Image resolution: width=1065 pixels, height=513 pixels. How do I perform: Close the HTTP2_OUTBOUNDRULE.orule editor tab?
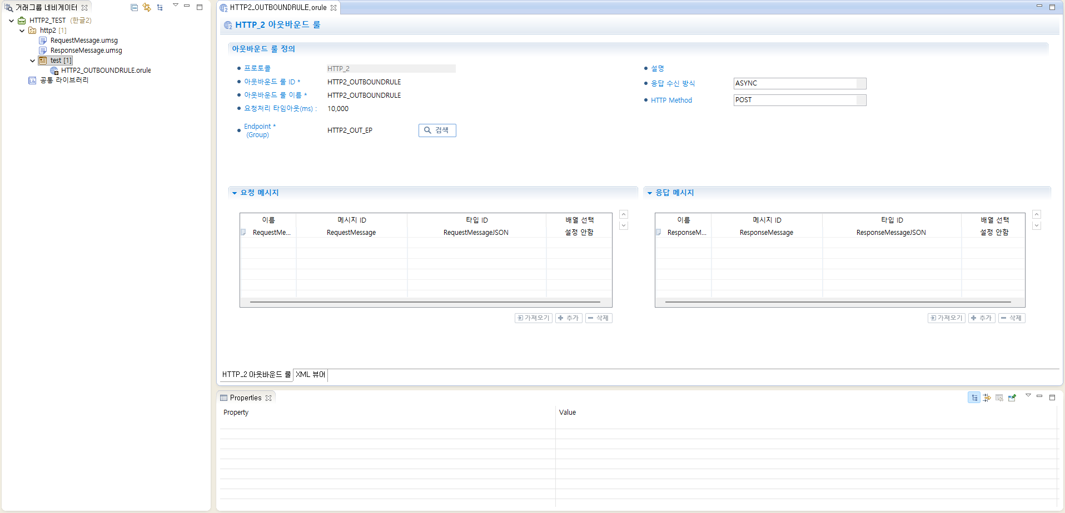click(x=334, y=8)
